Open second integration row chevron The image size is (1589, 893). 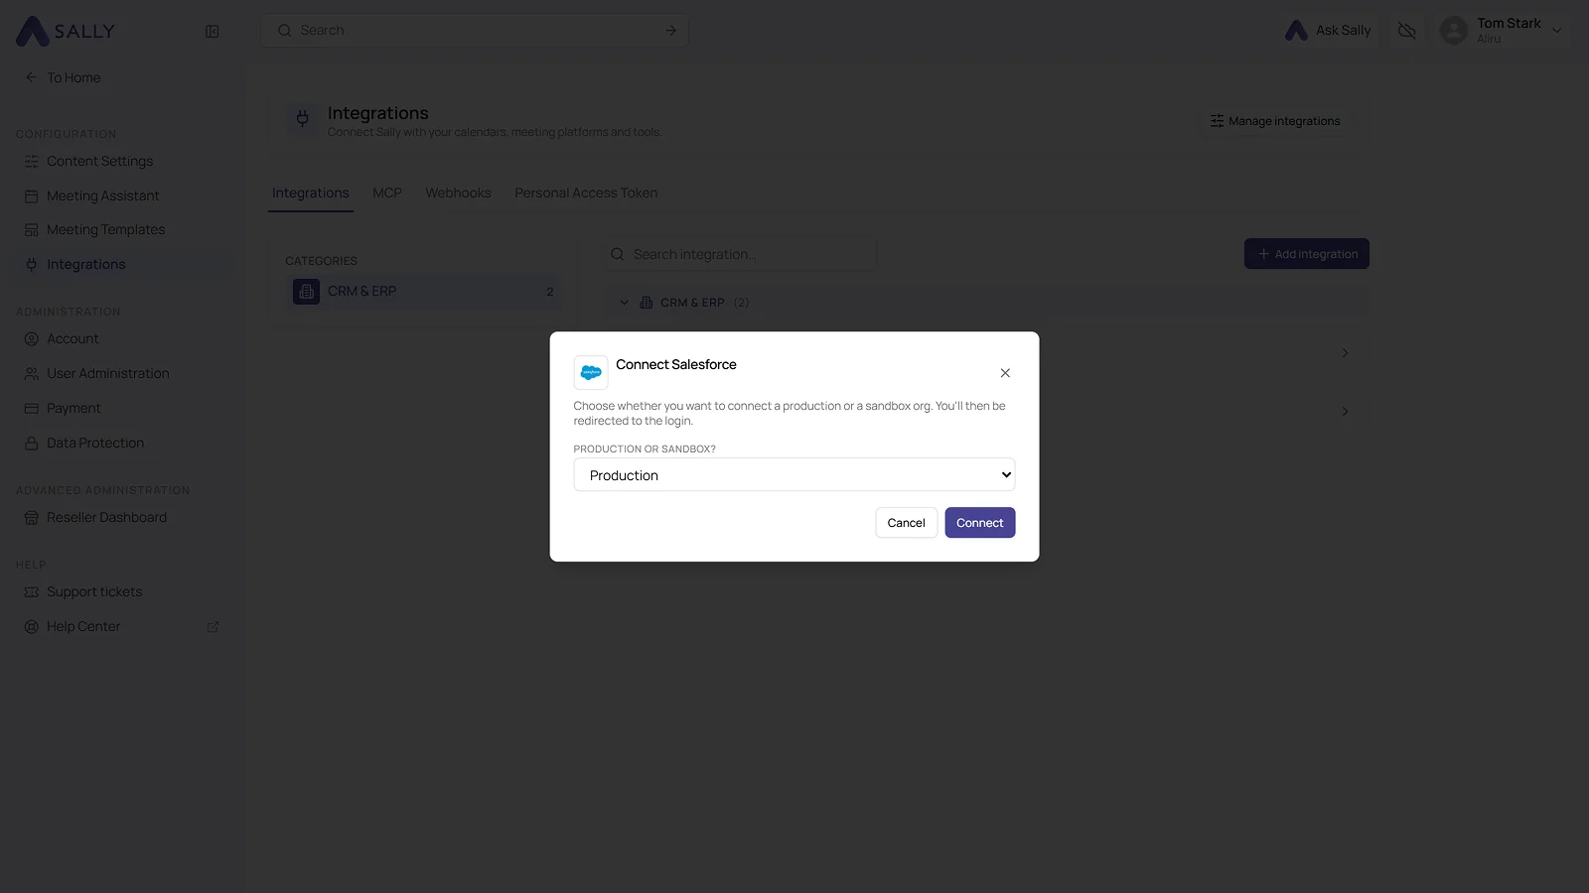1345,412
